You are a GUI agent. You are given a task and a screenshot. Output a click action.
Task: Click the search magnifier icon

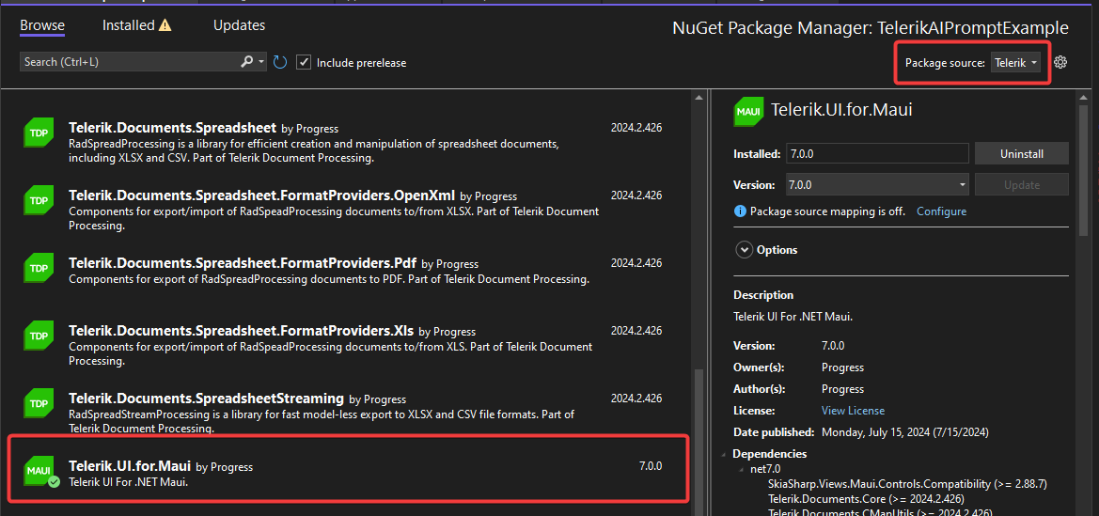(x=246, y=62)
